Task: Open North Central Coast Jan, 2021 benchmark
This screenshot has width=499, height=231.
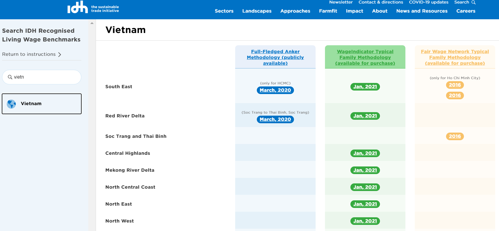Action: coord(365,187)
